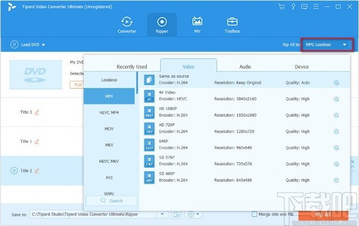
Task: Select MP4 format category
Action: click(x=109, y=96)
